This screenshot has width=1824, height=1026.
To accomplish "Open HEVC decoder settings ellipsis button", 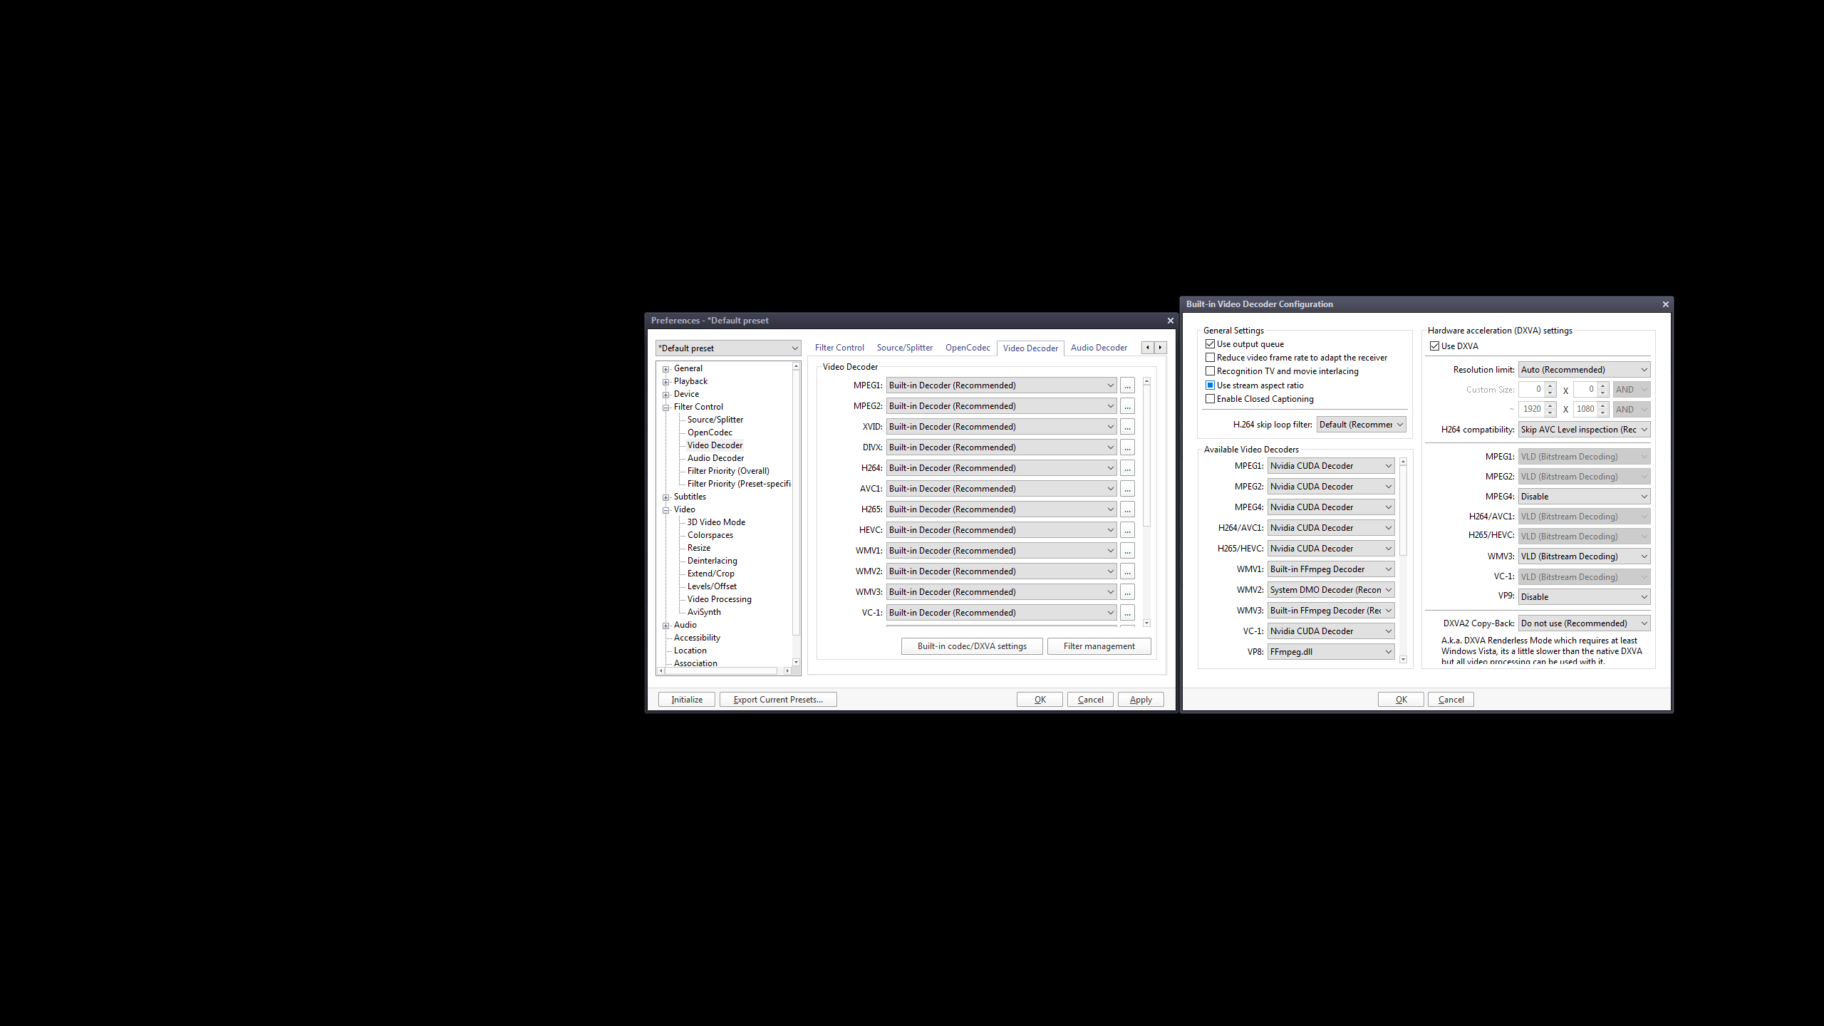I will (x=1127, y=530).
